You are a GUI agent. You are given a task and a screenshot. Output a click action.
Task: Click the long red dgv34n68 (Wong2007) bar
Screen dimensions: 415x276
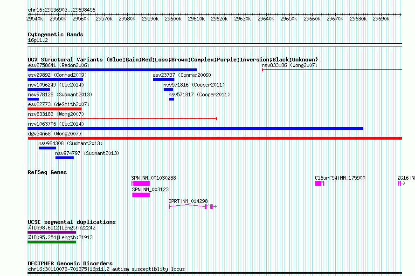point(214,138)
